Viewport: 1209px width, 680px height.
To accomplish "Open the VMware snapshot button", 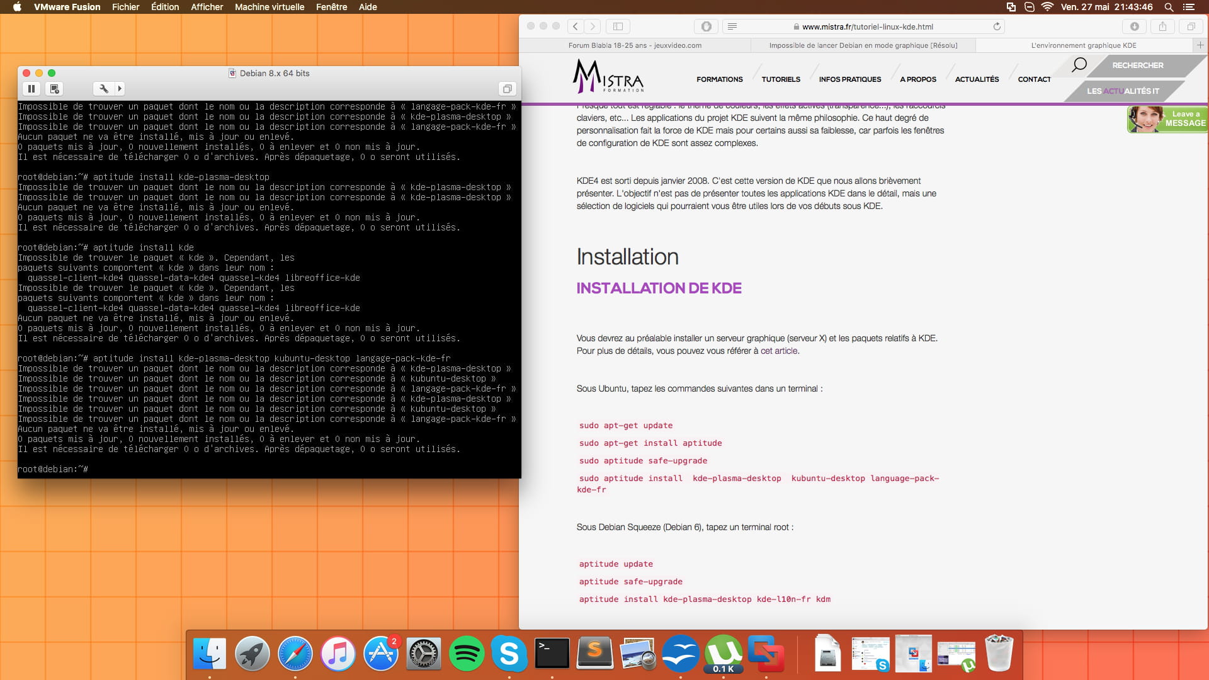I will coord(54,89).
